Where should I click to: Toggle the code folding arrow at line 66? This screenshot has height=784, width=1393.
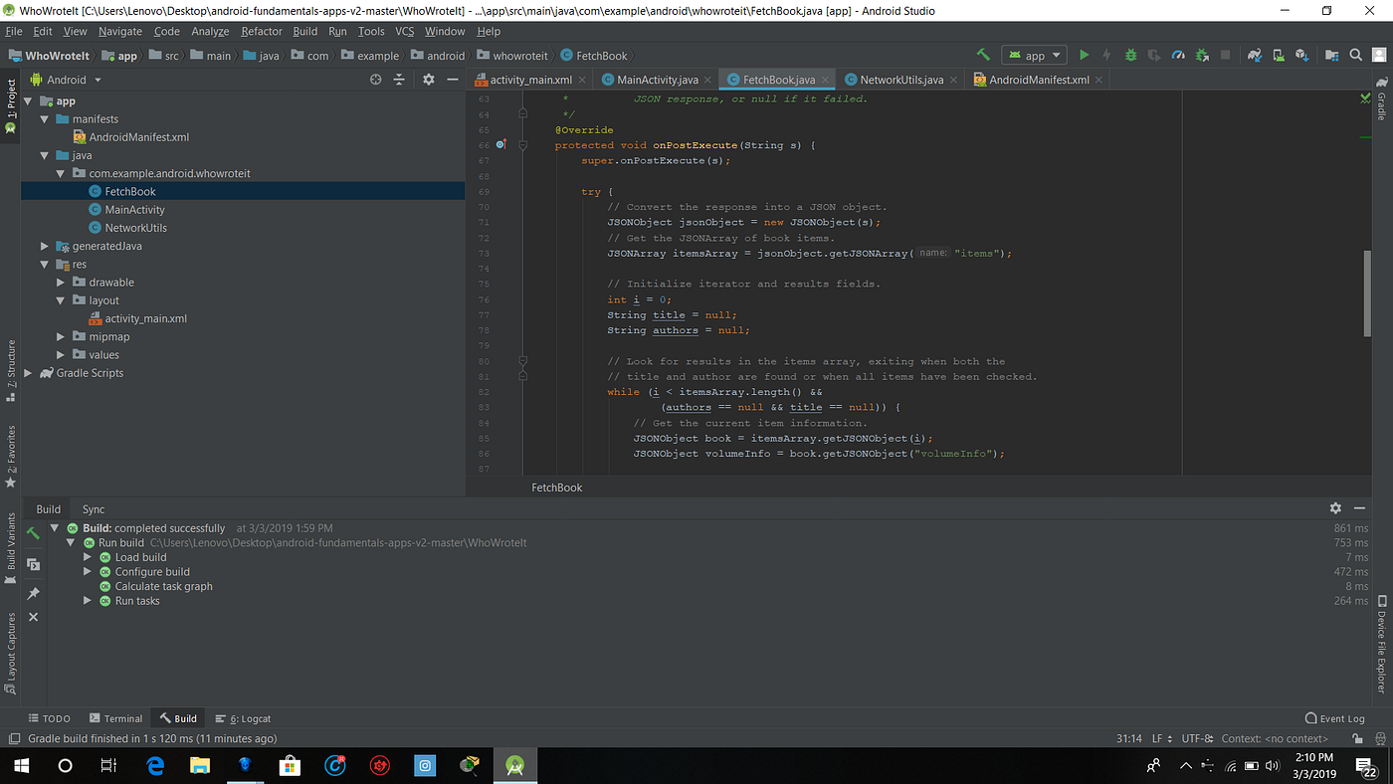(x=522, y=144)
